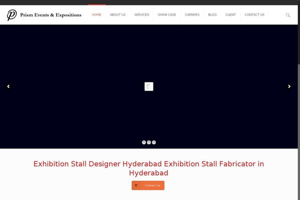This screenshot has width=300, height=200.
Task: Open the Services menu
Action: (141, 14)
